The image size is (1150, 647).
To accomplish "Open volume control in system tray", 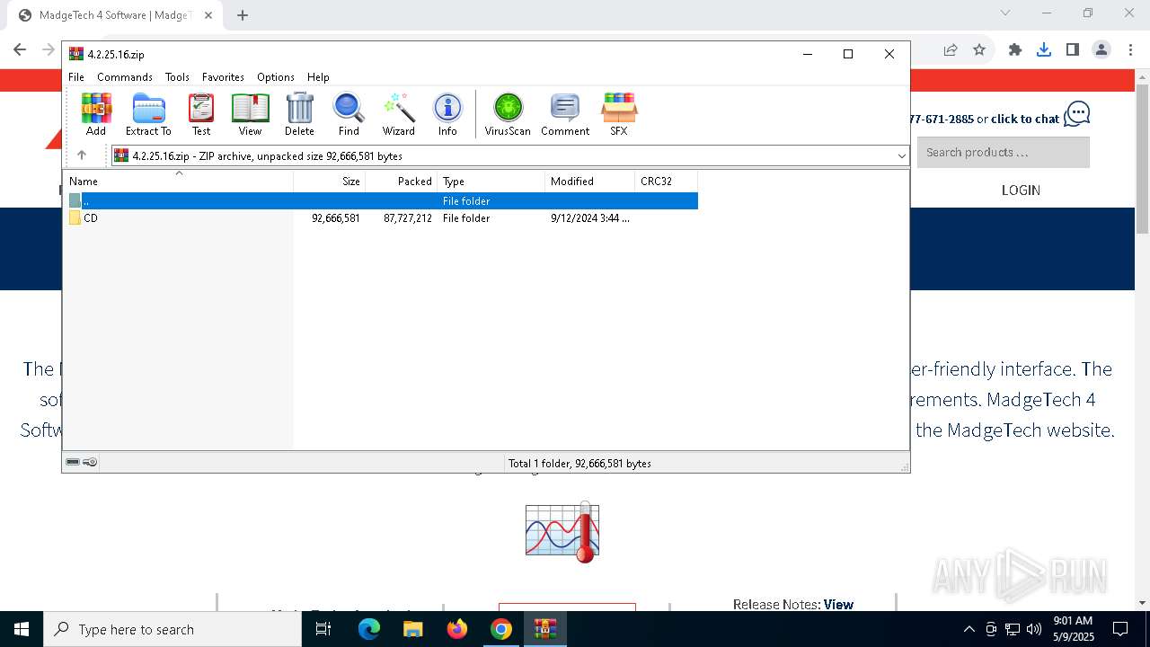I will tap(1033, 629).
